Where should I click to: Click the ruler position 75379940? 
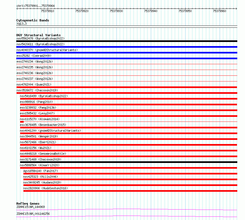pos(151,11)
